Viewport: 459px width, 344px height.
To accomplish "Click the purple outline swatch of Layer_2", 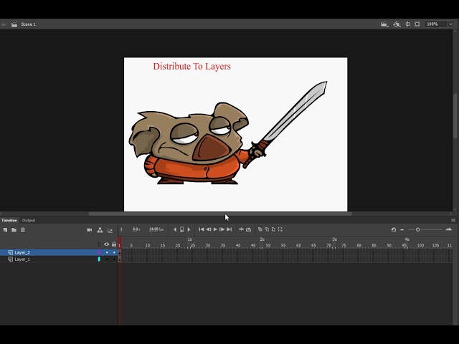I will [x=99, y=252].
